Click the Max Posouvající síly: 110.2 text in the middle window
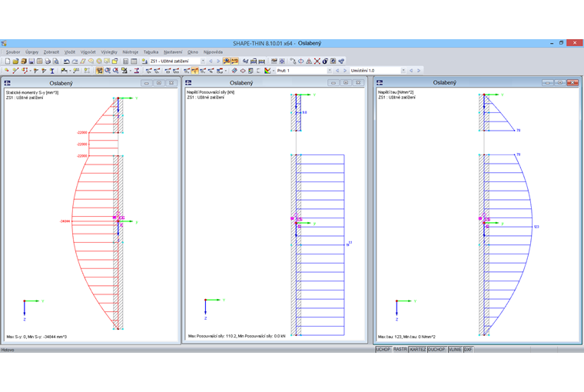 tap(237, 336)
